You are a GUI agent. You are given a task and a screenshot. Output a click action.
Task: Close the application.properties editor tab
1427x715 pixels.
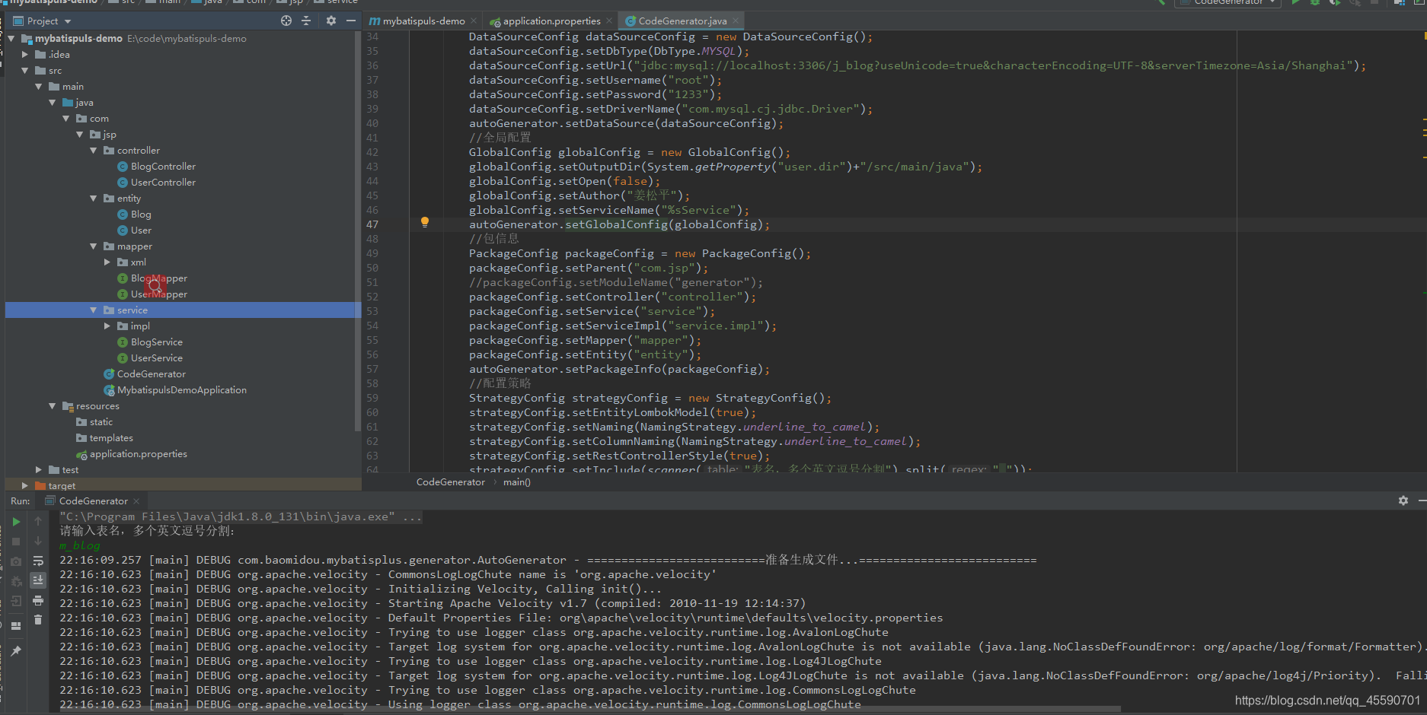point(609,21)
